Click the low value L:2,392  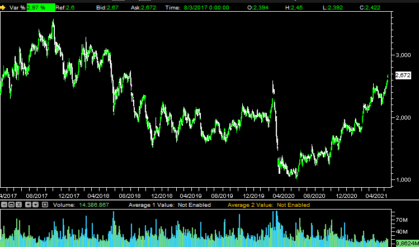pos(333,7)
